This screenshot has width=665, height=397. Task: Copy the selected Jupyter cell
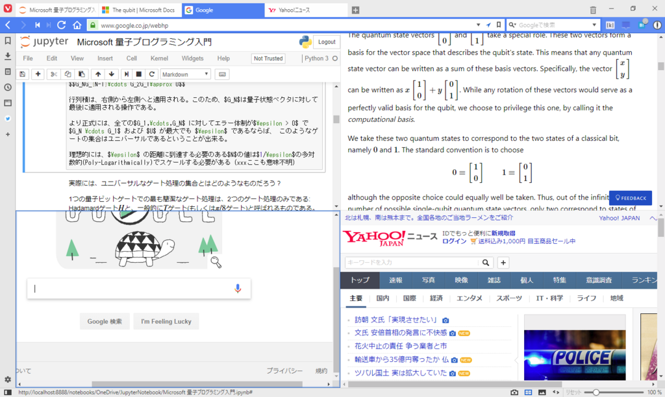point(68,74)
